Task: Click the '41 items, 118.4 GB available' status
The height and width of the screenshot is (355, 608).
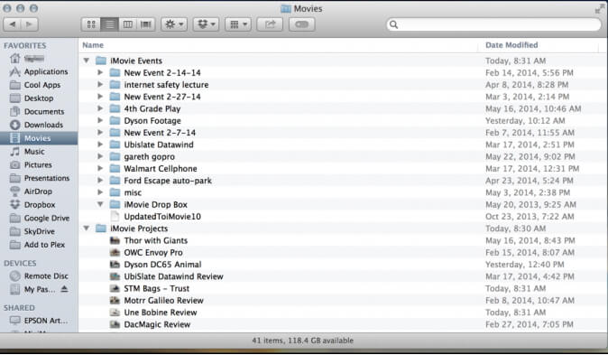Action: click(303, 341)
